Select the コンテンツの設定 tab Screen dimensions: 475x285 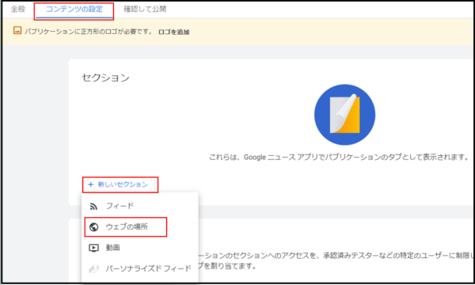pyautogui.click(x=74, y=9)
